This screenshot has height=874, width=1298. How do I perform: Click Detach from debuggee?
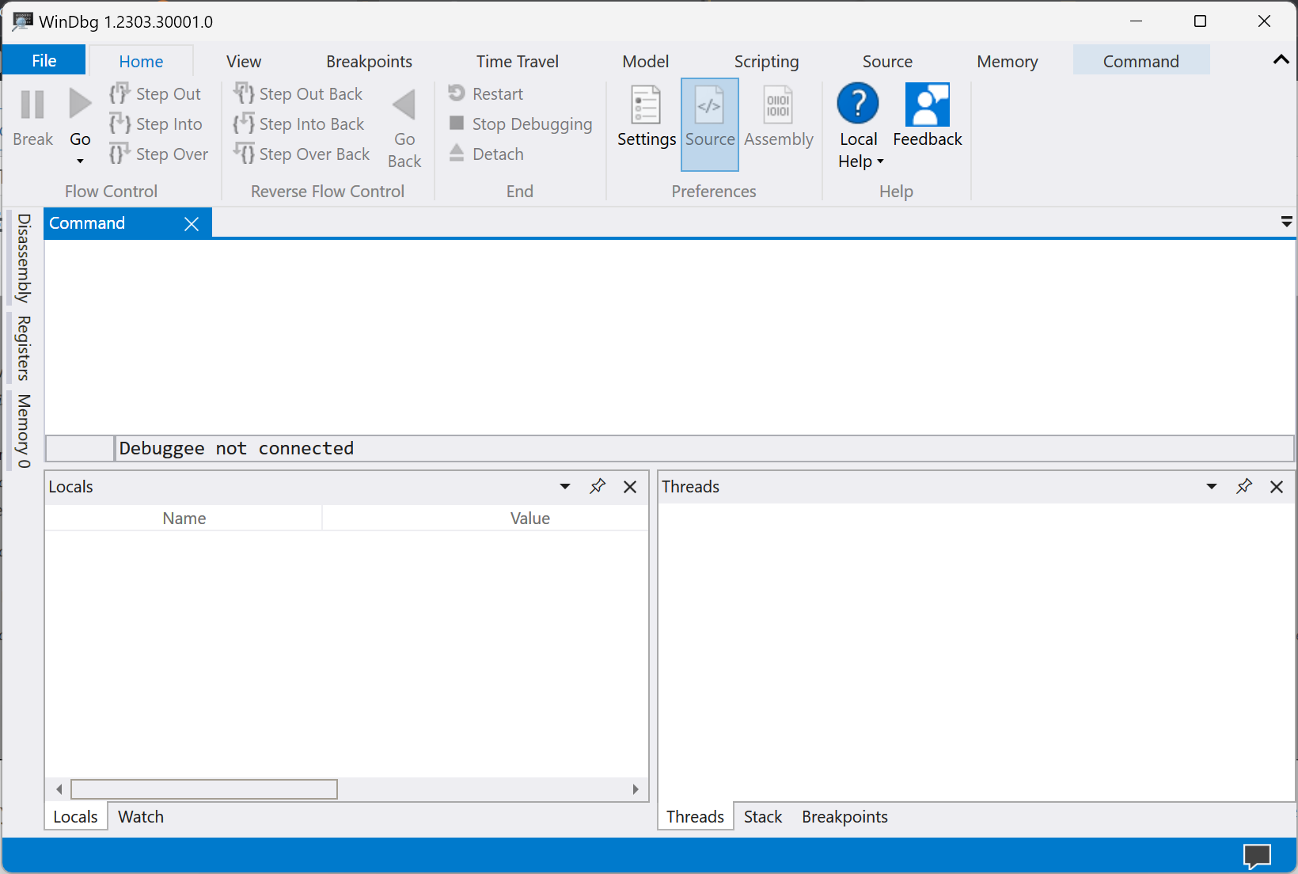tap(486, 154)
